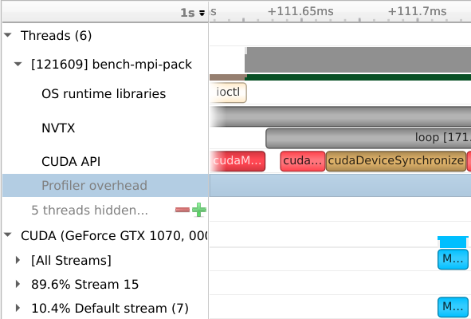Click the +111.65ms ruler tick label
Image resolution: width=471 pixels, height=319 pixels.
coord(300,11)
